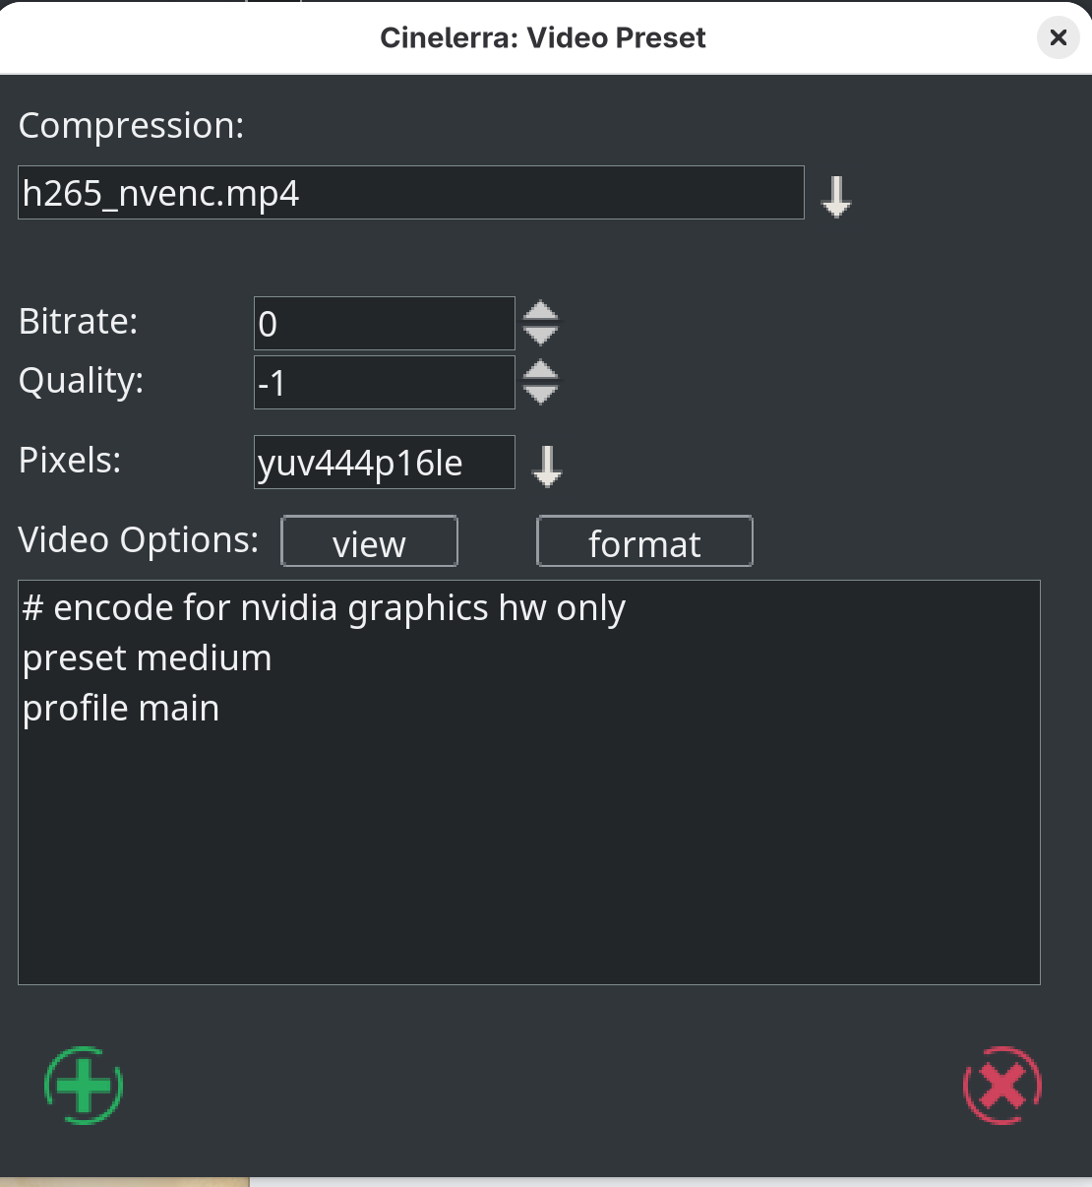The height and width of the screenshot is (1187, 1092).
Task: Open the Pixels format dropdown arrow
Action: point(547,466)
